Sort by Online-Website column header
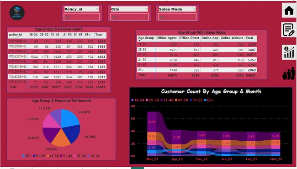The width and height of the screenshot is (297, 169). tap(232, 38)
